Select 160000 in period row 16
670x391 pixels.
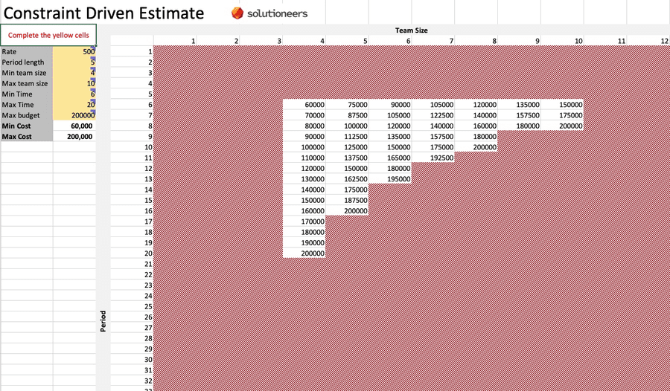tap(304, 211)
